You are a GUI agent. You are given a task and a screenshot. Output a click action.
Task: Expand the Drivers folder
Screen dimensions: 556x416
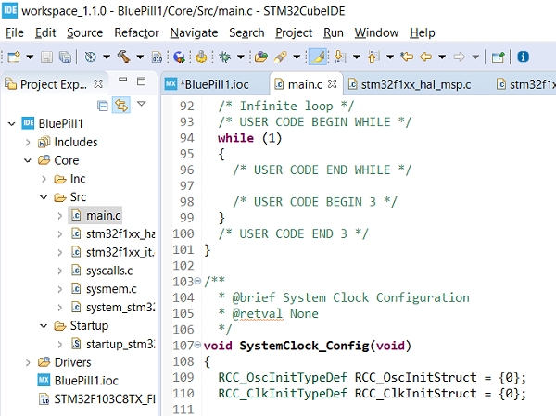(x=29, y=362)
